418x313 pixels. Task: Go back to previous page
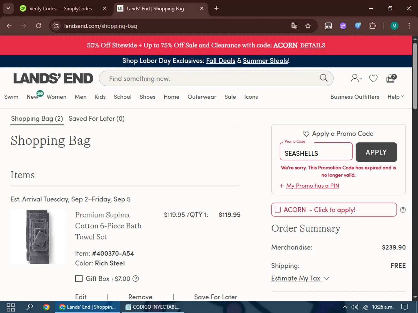(9, 26)
